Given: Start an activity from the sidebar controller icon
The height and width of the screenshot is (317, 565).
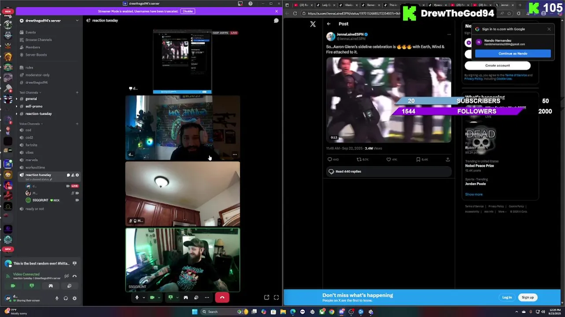Looking at the screenshot, I should pos(51,286).
